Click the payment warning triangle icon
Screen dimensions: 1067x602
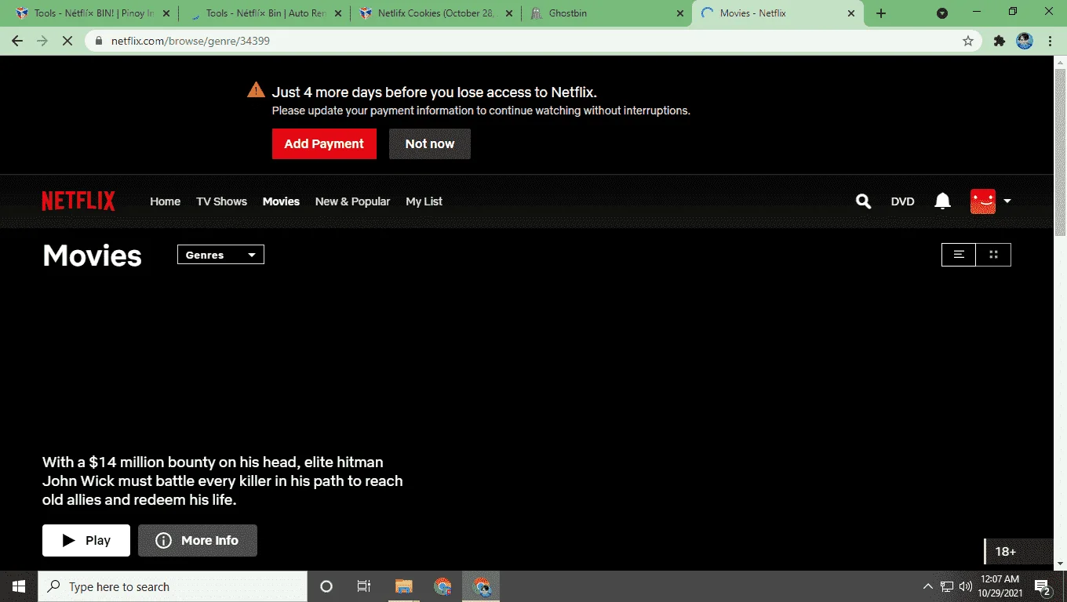point(256,90)
